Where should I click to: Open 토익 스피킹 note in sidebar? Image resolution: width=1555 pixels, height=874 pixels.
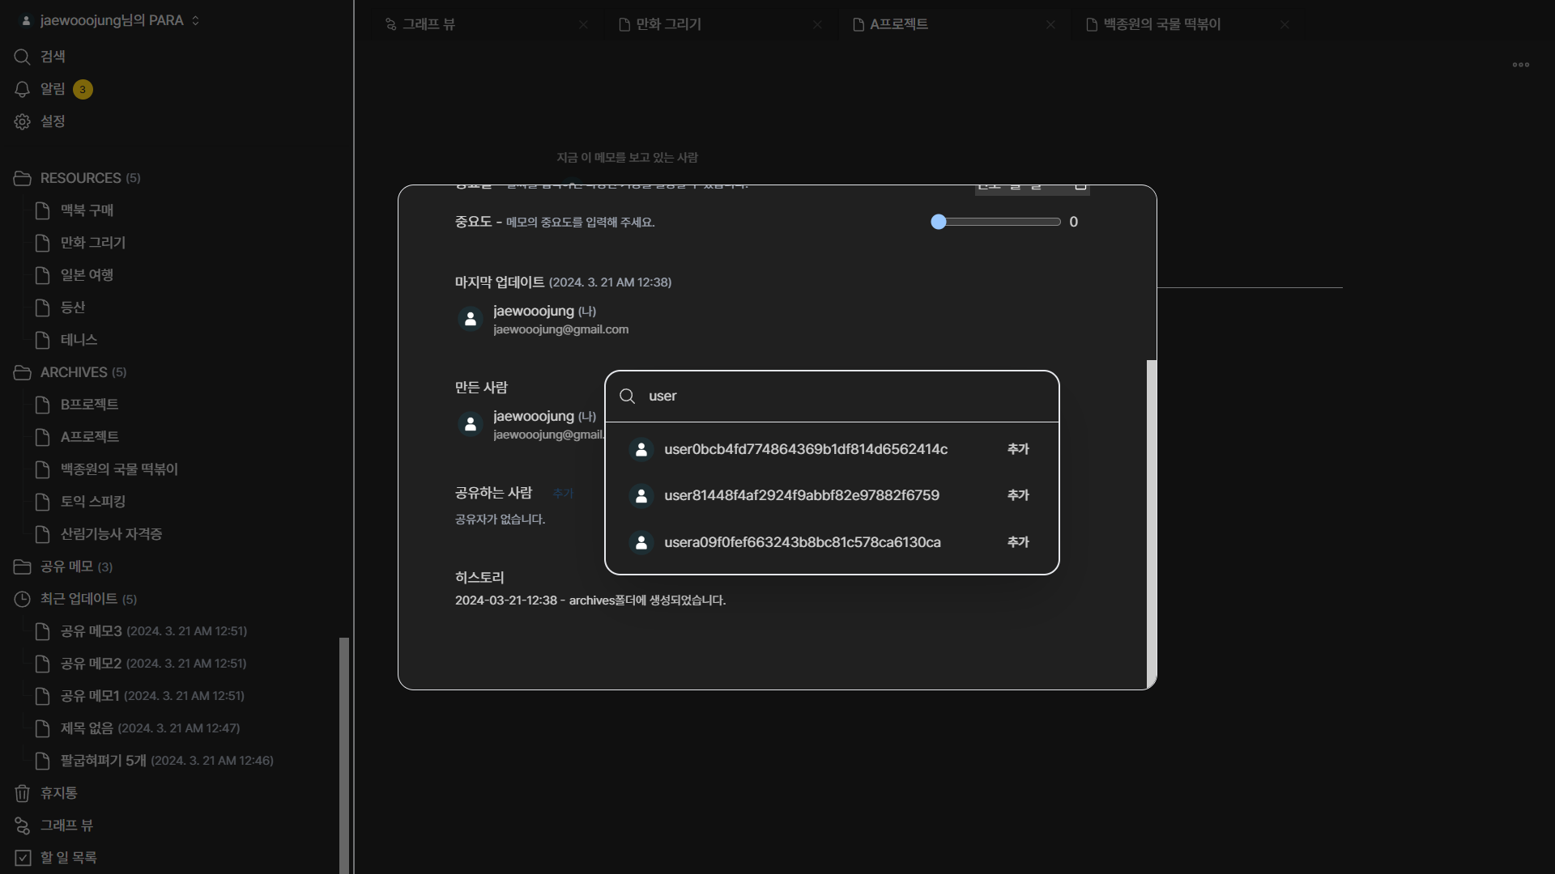[x=92, y=502]
